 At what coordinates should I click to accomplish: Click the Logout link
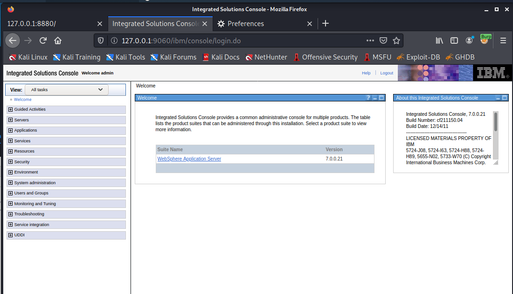click(x=387, y=73)
